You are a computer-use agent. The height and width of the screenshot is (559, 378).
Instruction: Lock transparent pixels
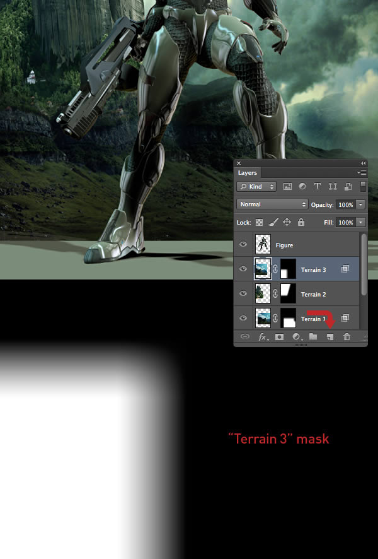pos(260,223)
